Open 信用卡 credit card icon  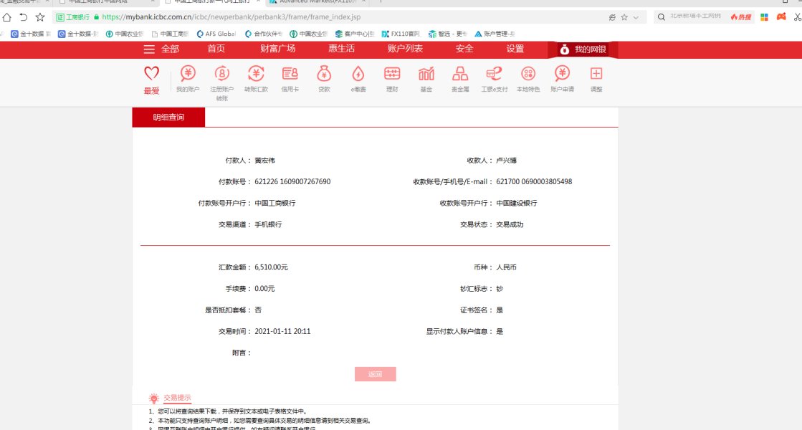click(290, 74)
